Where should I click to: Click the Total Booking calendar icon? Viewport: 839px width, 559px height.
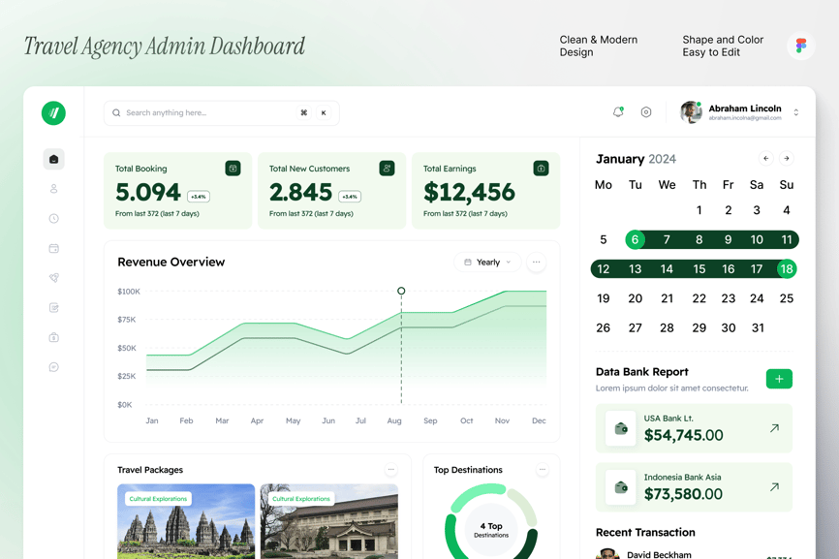point(233,169)
